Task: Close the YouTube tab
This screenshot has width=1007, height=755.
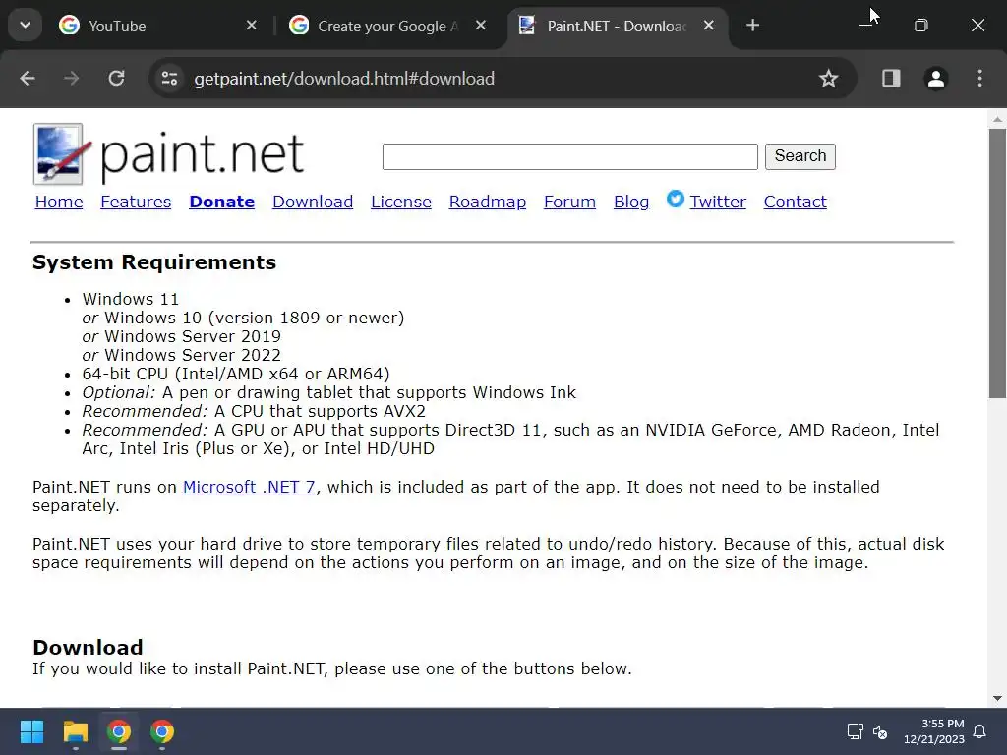Action: point(251,25)
